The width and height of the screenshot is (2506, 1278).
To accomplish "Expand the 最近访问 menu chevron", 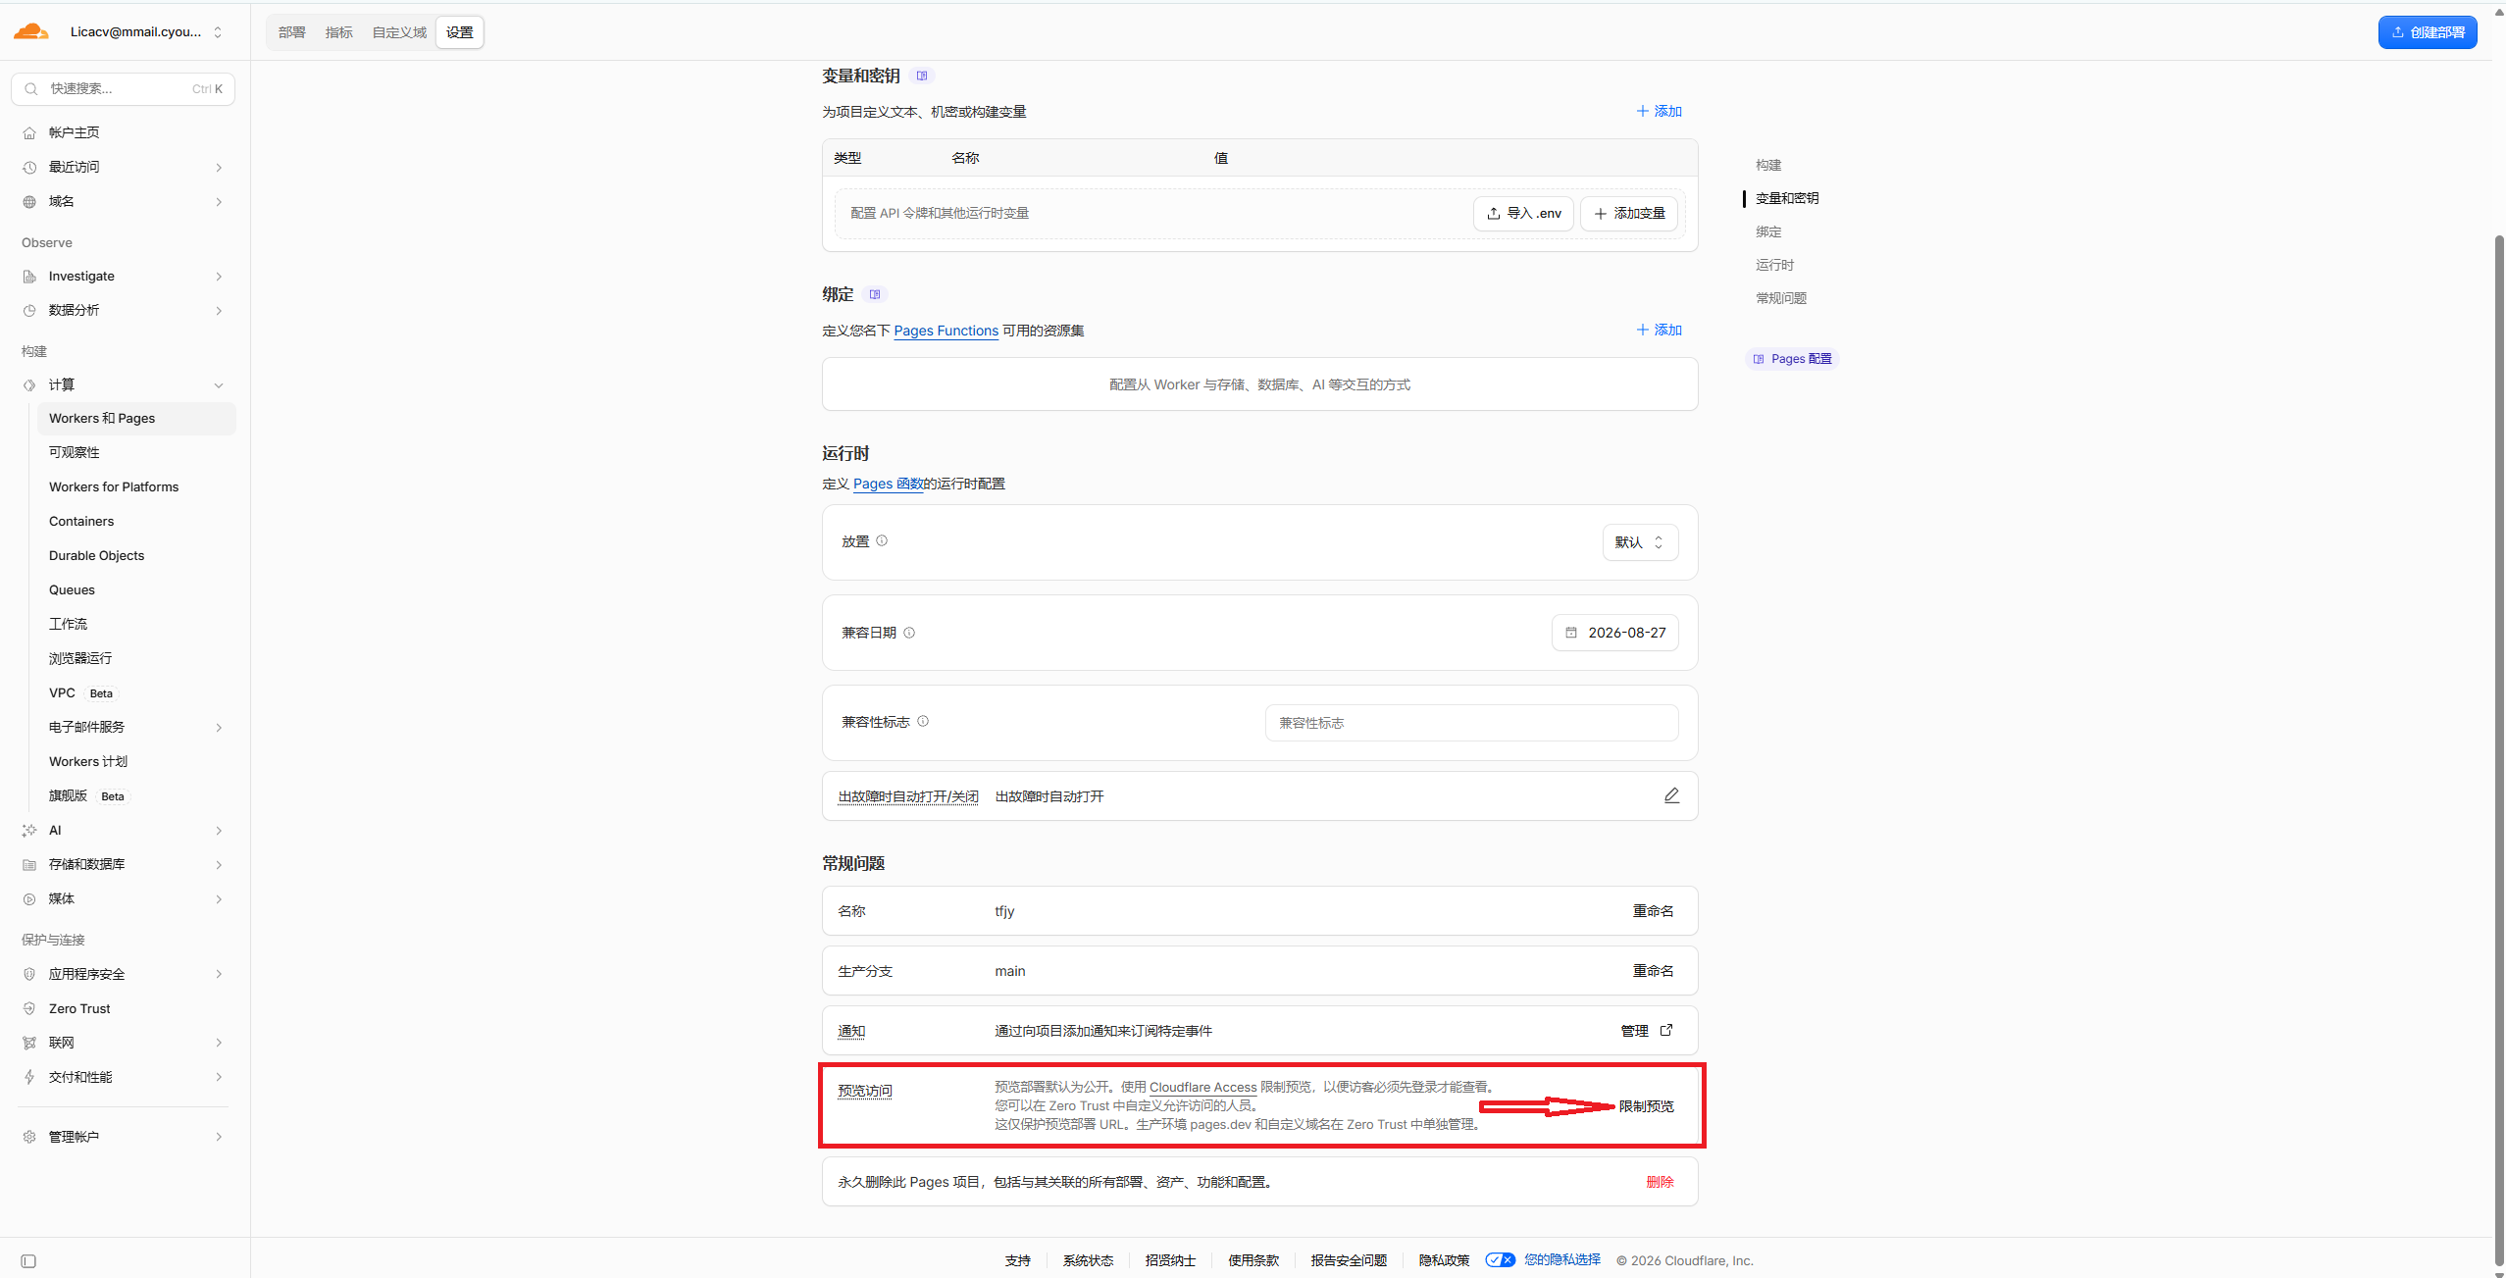I will (219, 168).
